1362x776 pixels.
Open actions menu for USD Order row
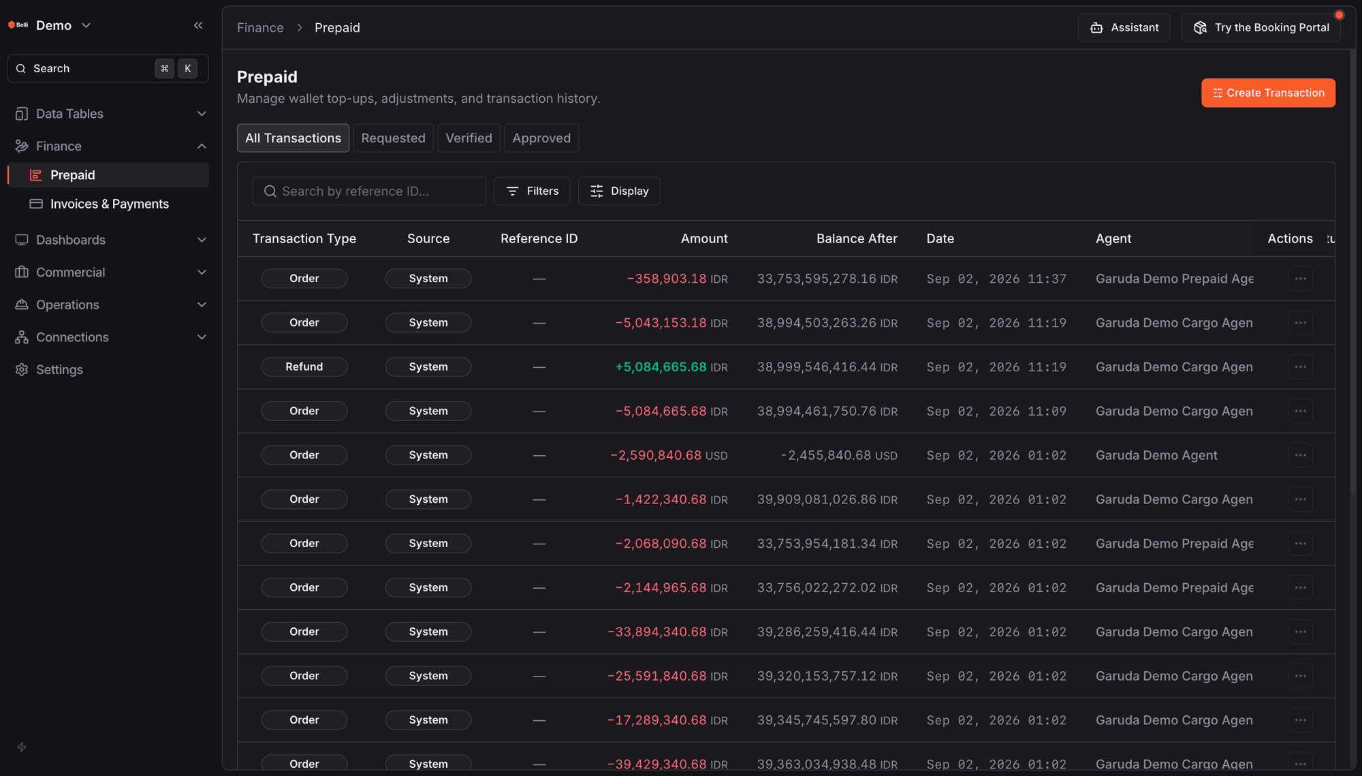point(1300,455)
